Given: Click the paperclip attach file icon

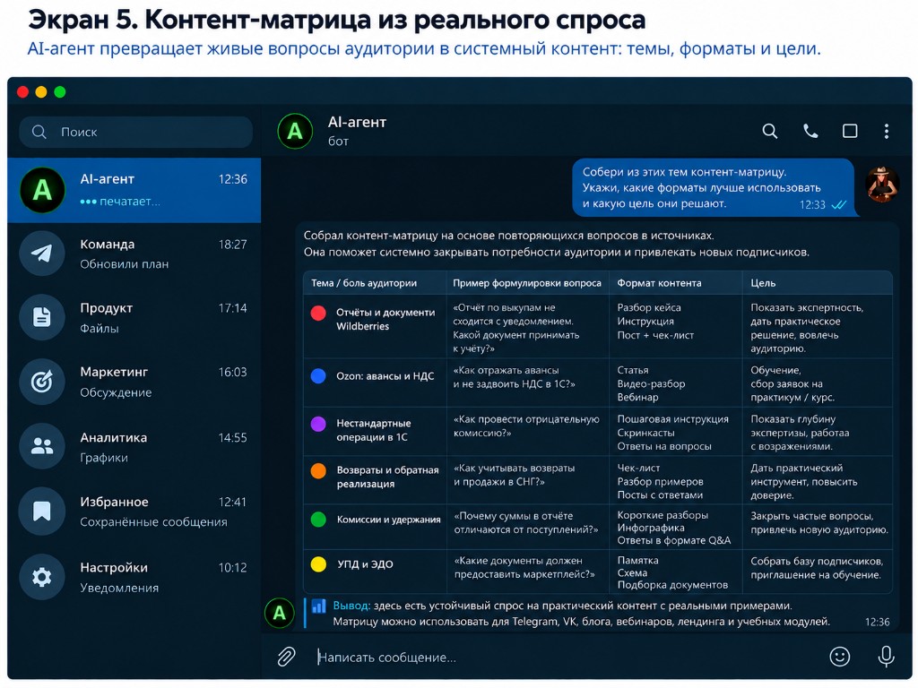Looking at the screenshot, I should pos(286,657).
